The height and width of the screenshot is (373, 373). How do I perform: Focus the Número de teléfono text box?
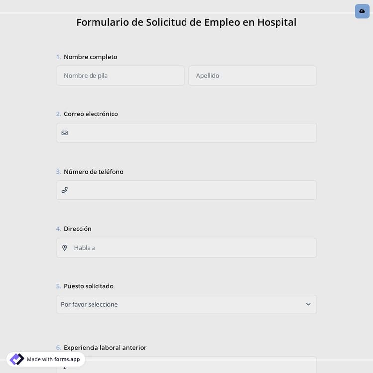191,190
